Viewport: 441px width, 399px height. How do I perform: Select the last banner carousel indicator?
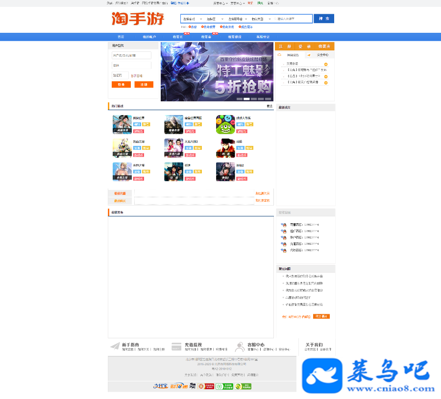coord(268,99)
